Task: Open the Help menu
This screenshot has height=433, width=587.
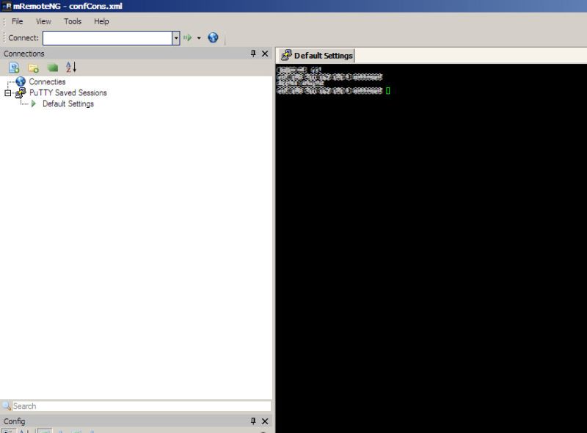Action: (101, 21)
